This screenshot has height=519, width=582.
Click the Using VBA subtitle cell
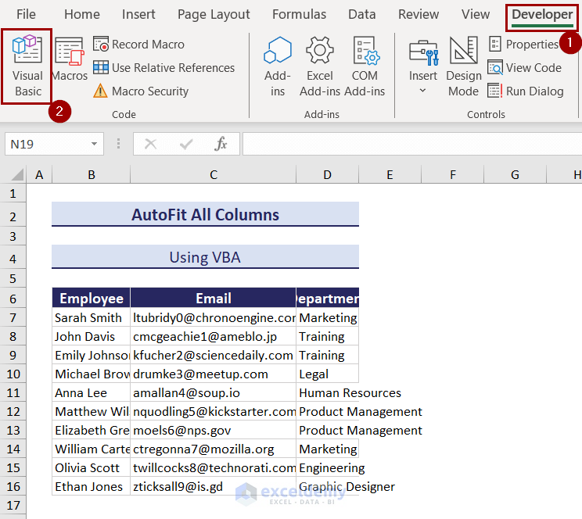coord(205,256)
